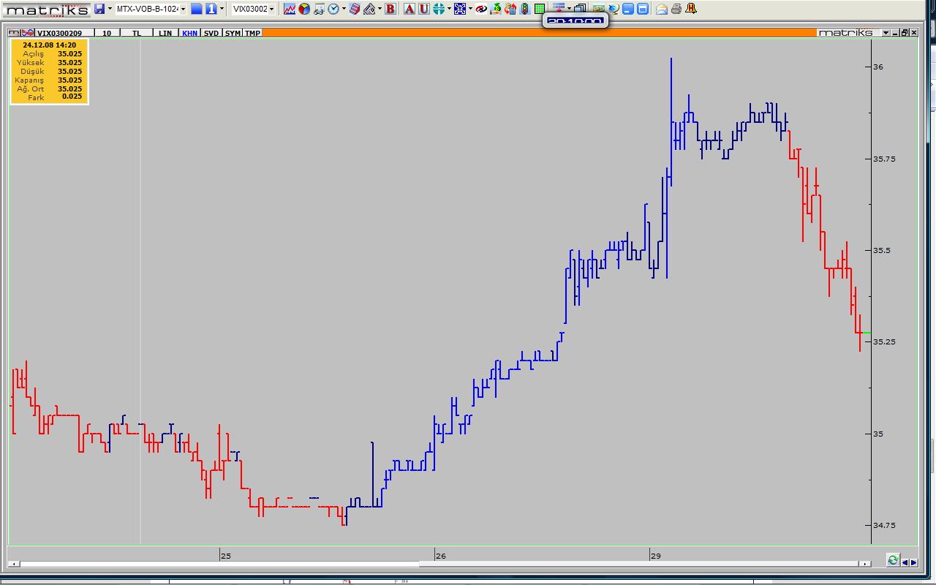Expand the VIX03002 symbol dropdown
Screen dimensions: 936x585
[x=271, y=9]
